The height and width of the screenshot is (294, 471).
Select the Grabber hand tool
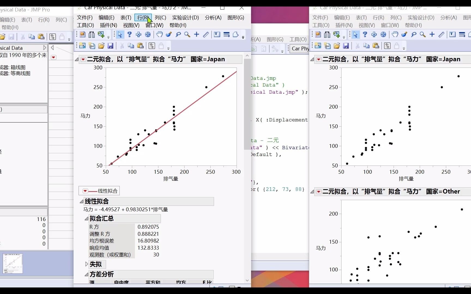pos(159,35)
